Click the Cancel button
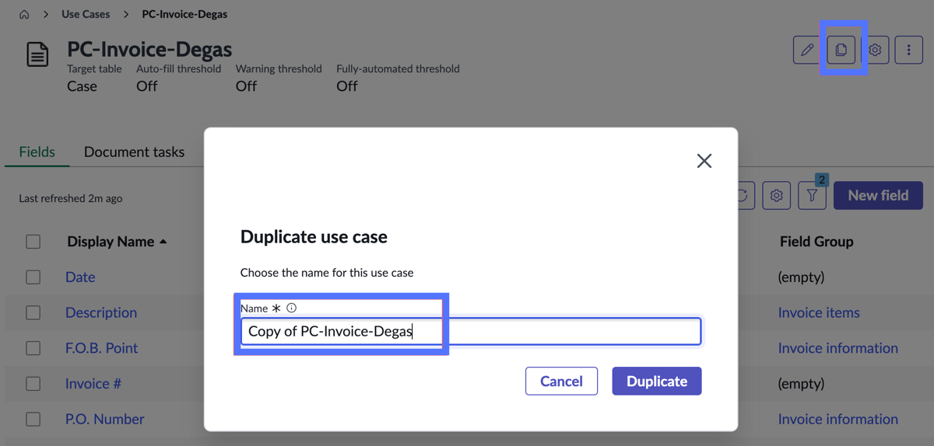The image size is (934, 446). pyautogui.click(x=561, y=381)
